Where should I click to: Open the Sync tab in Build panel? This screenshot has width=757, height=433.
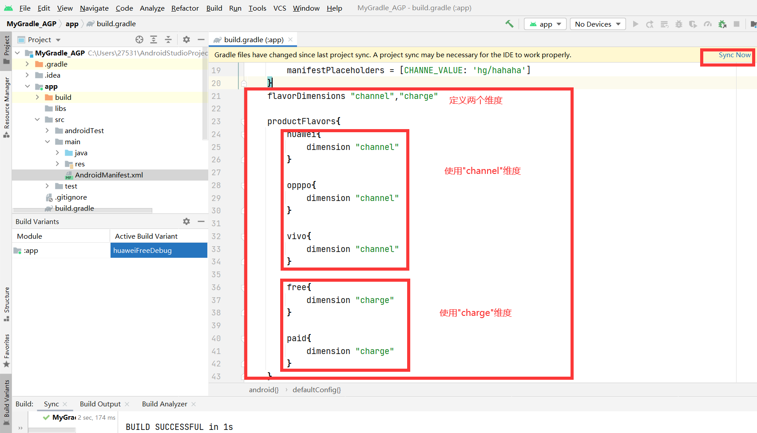[x=51, y=404]
